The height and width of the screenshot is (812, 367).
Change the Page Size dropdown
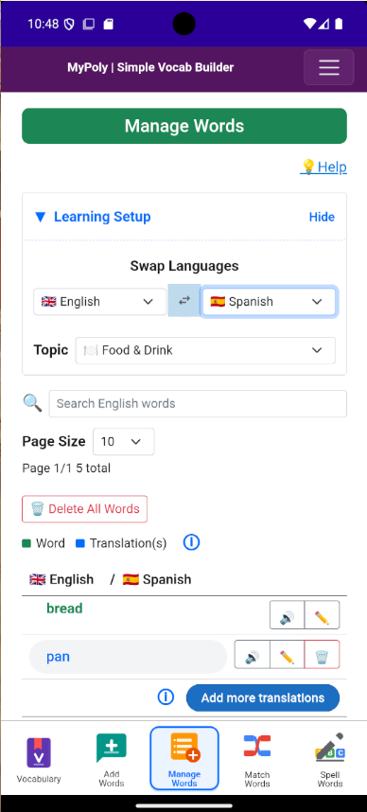123,441
